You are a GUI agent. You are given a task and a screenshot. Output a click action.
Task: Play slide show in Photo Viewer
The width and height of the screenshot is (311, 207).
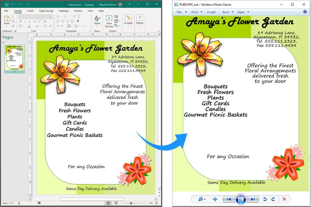tap(241, 199)
